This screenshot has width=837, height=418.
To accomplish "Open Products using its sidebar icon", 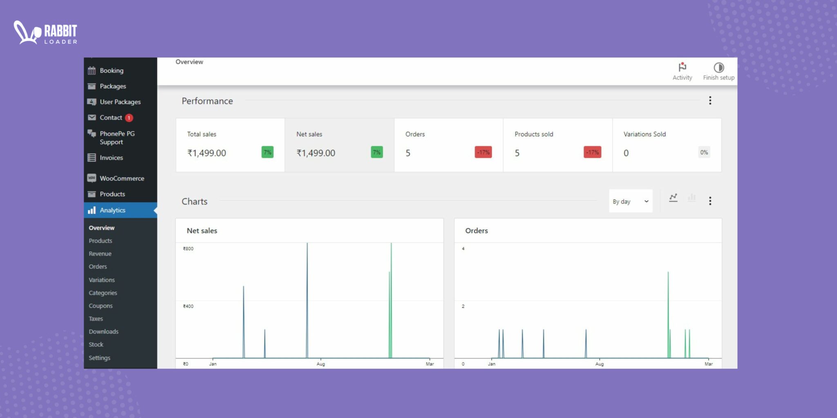I will 92,194.
